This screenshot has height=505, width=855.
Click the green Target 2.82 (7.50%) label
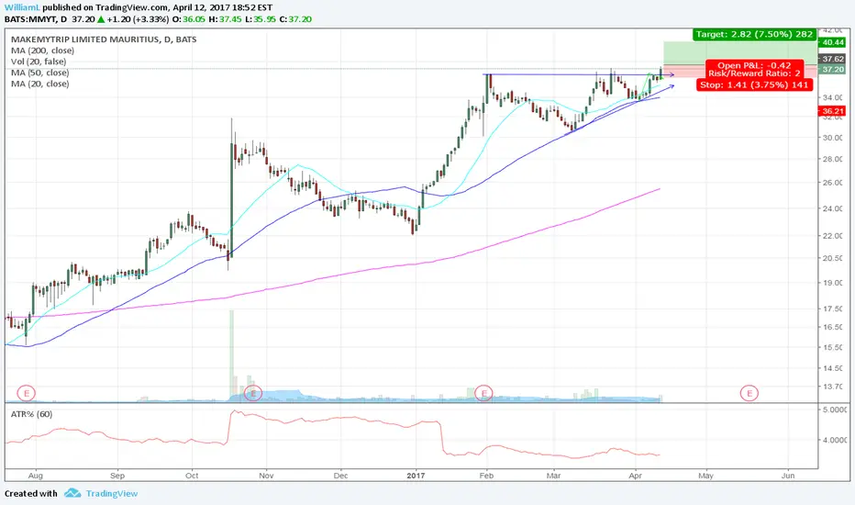pyautogui.click(x=755, y=34)
